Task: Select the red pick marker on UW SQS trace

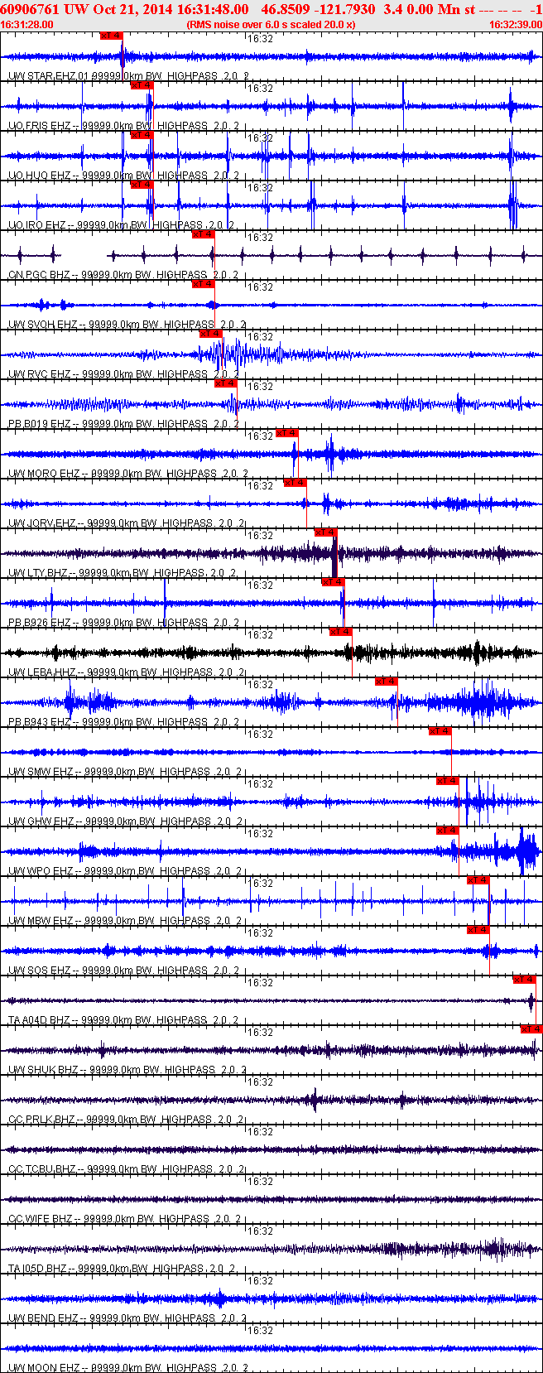Action: click(478, 930)
